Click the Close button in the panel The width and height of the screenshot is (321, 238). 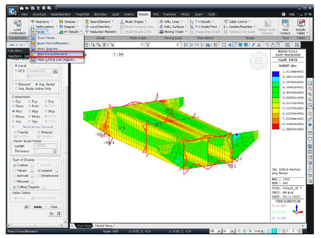point(54,207)
